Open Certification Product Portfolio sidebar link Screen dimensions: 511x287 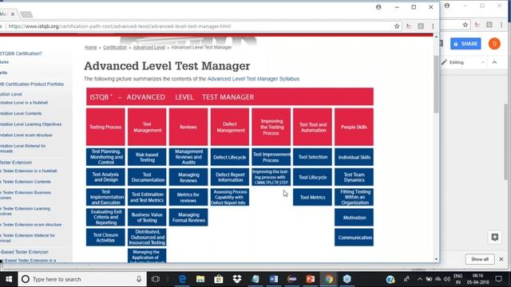tap(32, 84)
